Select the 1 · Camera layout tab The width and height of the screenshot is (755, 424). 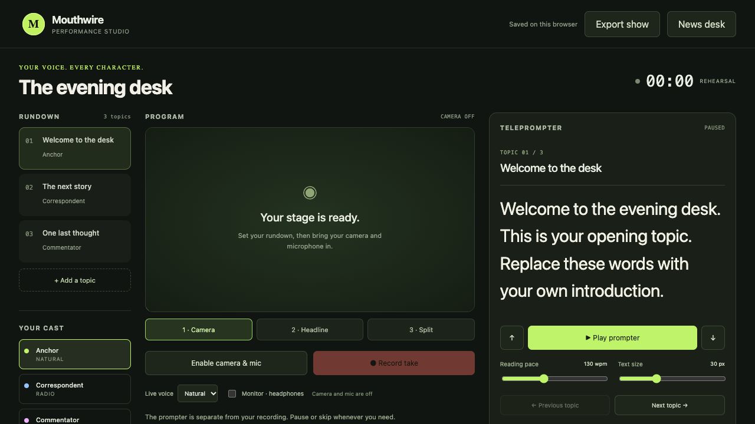coord(199,330)
